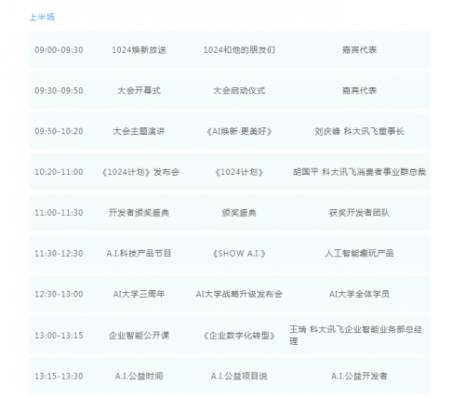The width and height of the screenshot is (465, 397).
Task: Click the text AI大学全体学员
Action: point(359,294)
